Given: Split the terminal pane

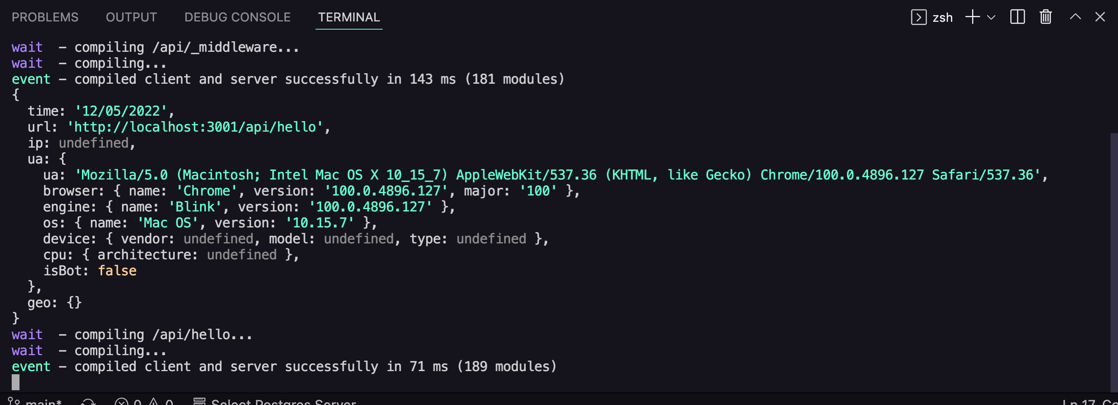Looking at the screenshot, I should pyautogui.click(x=1017, y=17).
